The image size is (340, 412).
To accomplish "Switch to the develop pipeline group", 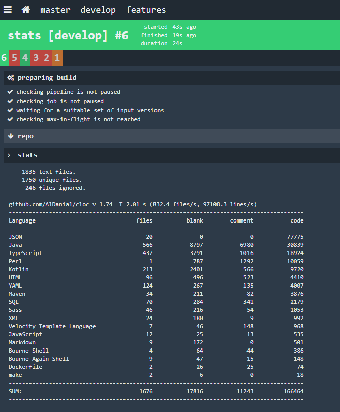I will (98, 10).
